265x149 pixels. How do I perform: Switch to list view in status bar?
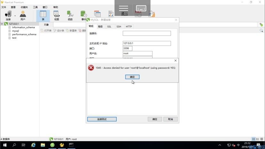(258, 139)
